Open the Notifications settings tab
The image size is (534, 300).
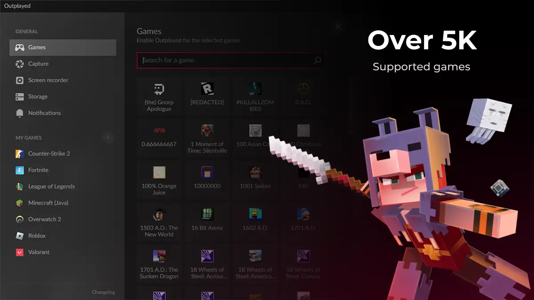pyautogui.click(x=63, y=113)
